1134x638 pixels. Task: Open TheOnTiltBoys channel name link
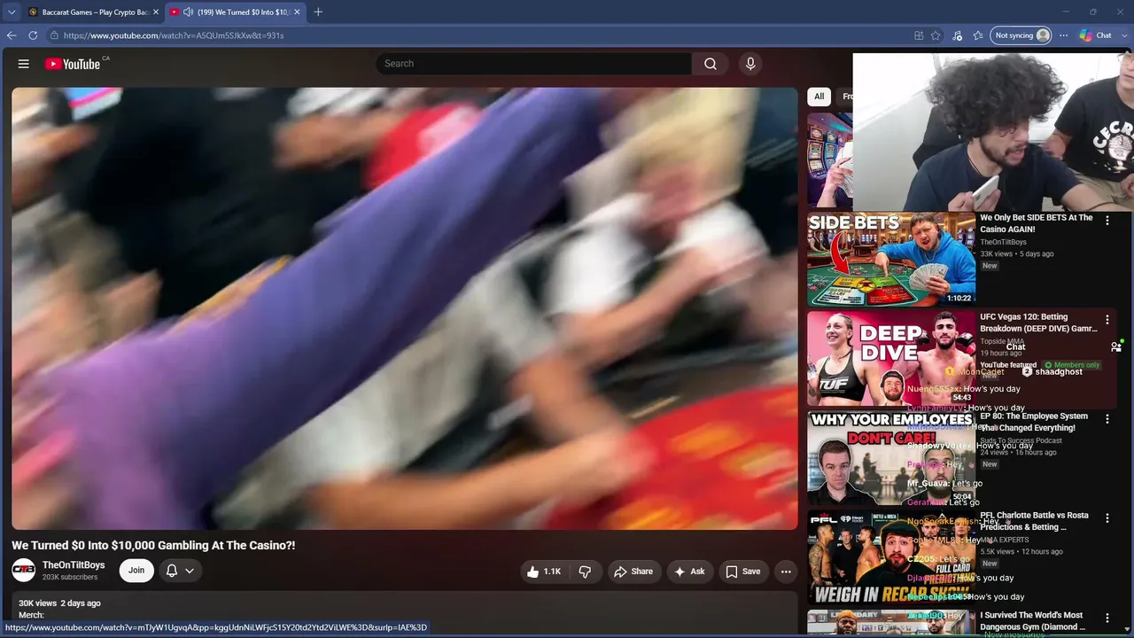pyautogui.click(x=74, y=565)
